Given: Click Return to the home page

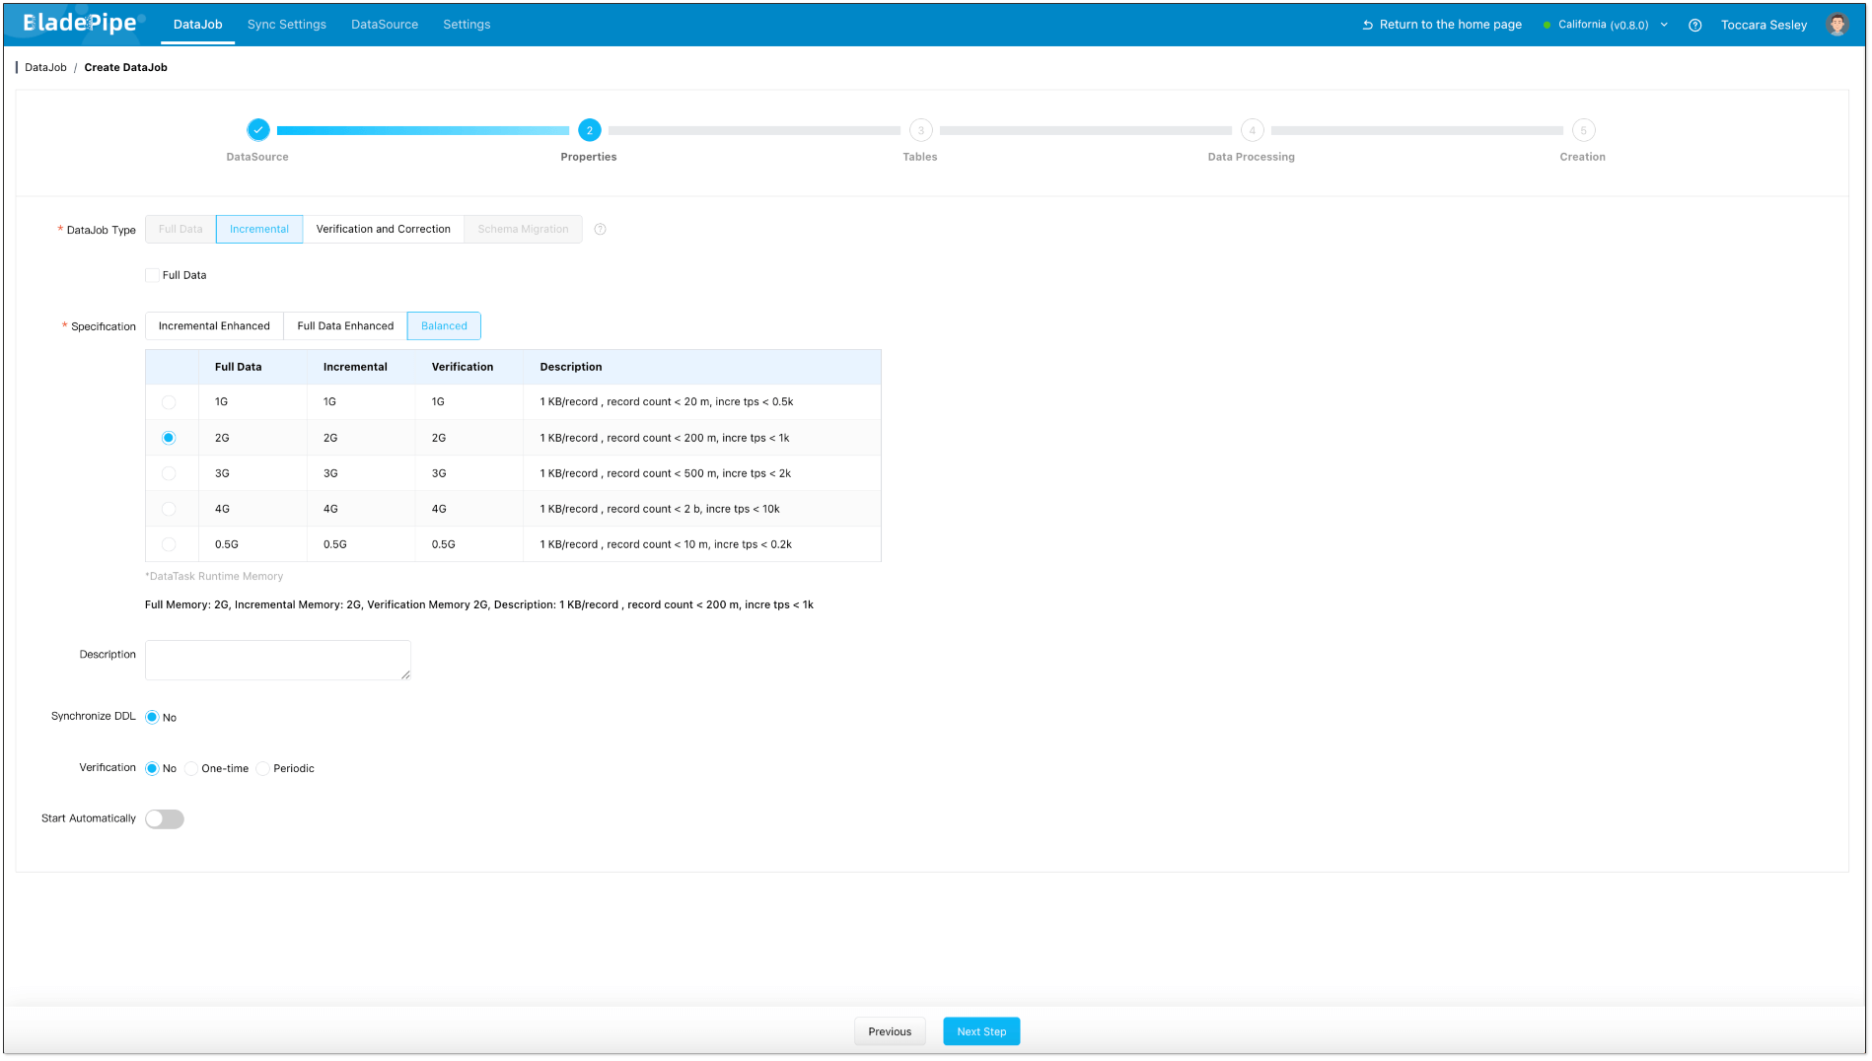Looking at the screenshot, I should point(1441,25).
